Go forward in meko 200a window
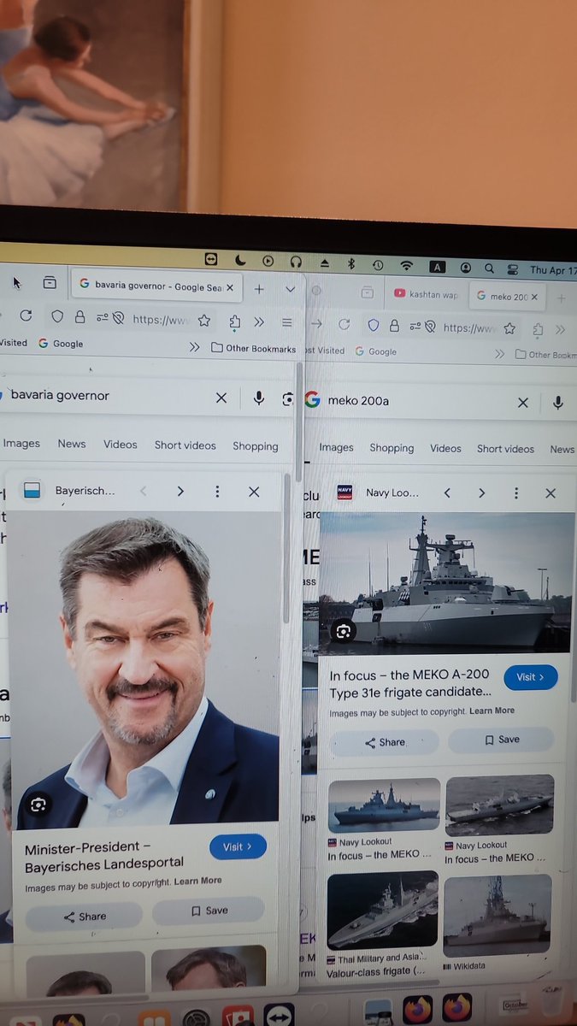 click(316, 324)
